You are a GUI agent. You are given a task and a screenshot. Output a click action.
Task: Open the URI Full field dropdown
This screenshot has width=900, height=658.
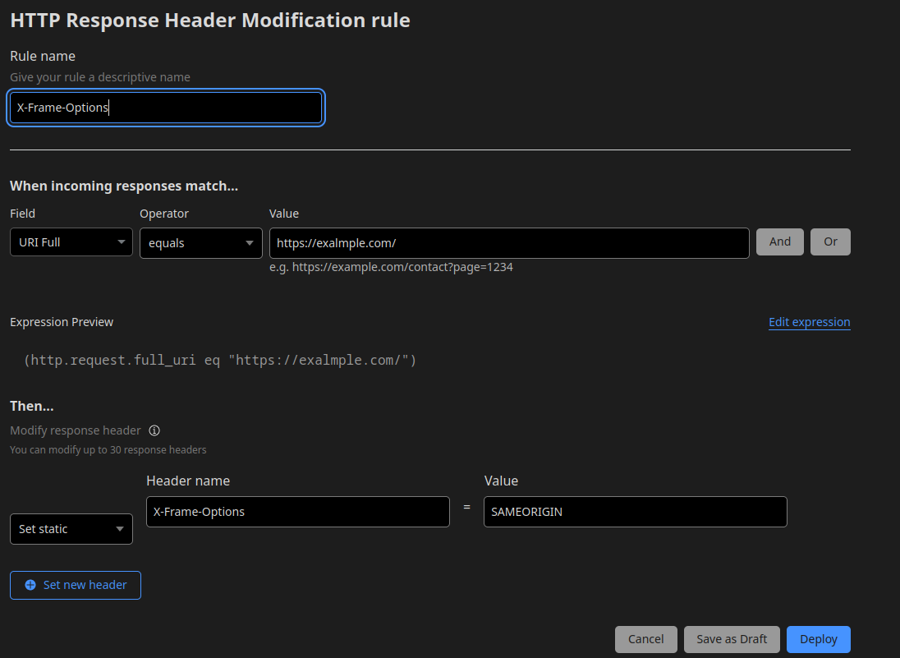pos(71,242)
